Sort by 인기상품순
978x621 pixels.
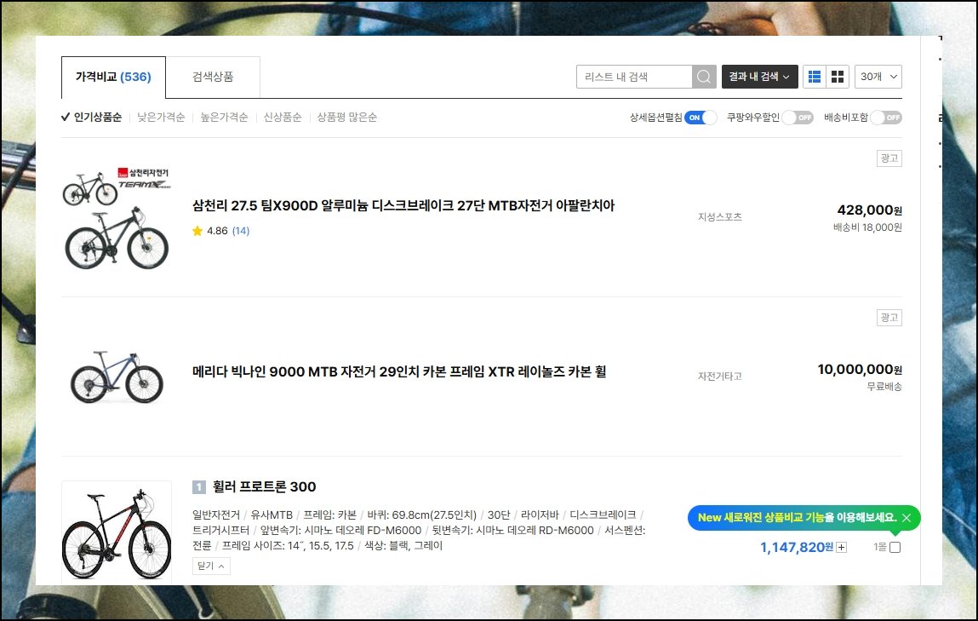point(92,118)
